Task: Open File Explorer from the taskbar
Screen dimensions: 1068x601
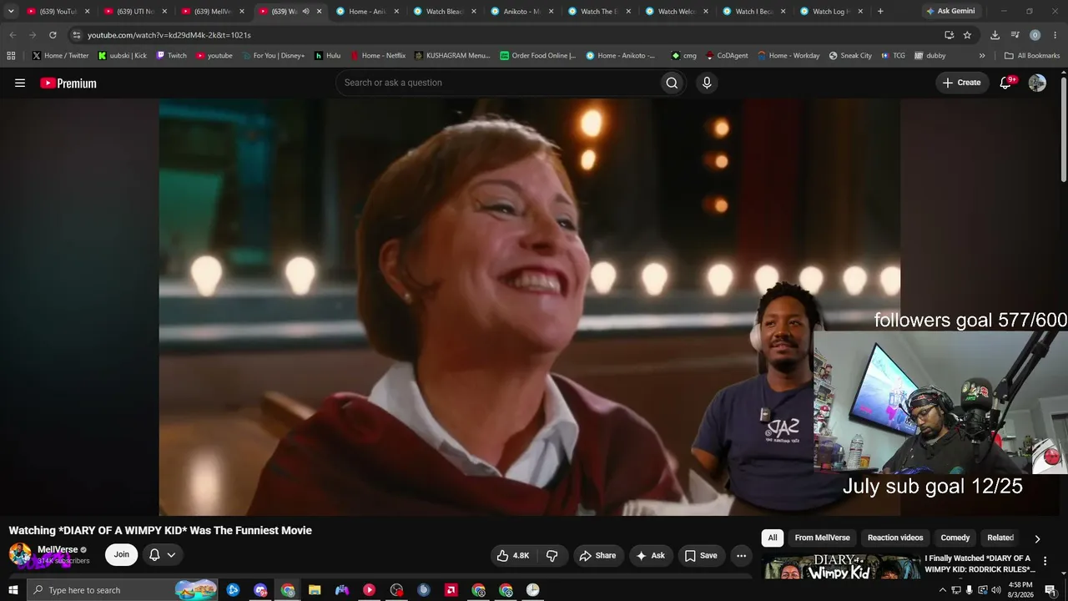Action: [315, 590]
